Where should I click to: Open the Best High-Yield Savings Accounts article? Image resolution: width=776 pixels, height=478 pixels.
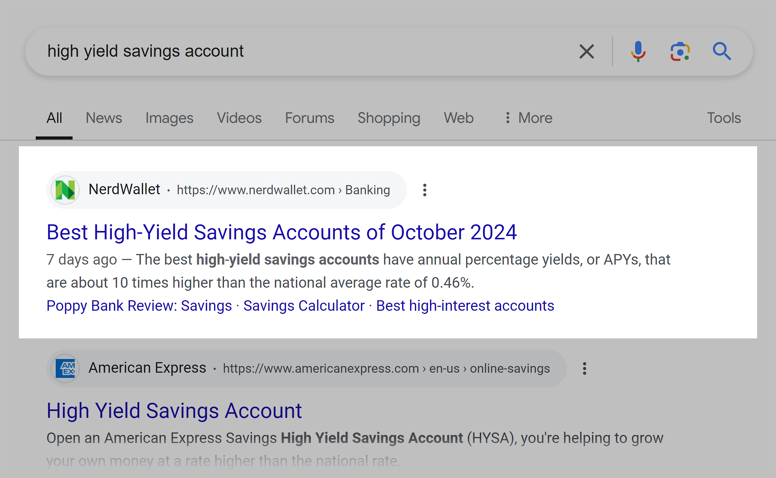pyautogui.click(x=282, y=232)
